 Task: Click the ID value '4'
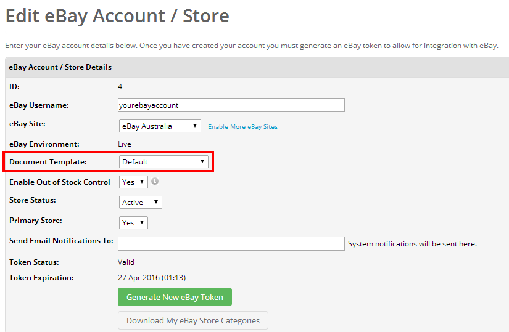point(120,87)
